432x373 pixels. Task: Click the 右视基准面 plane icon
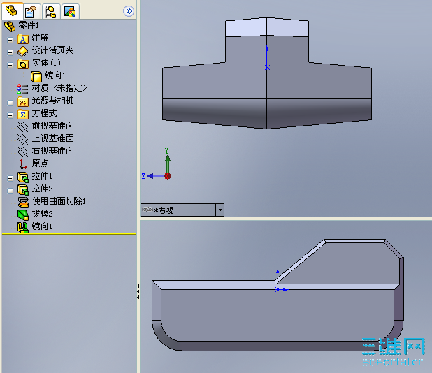pos(23,152)
